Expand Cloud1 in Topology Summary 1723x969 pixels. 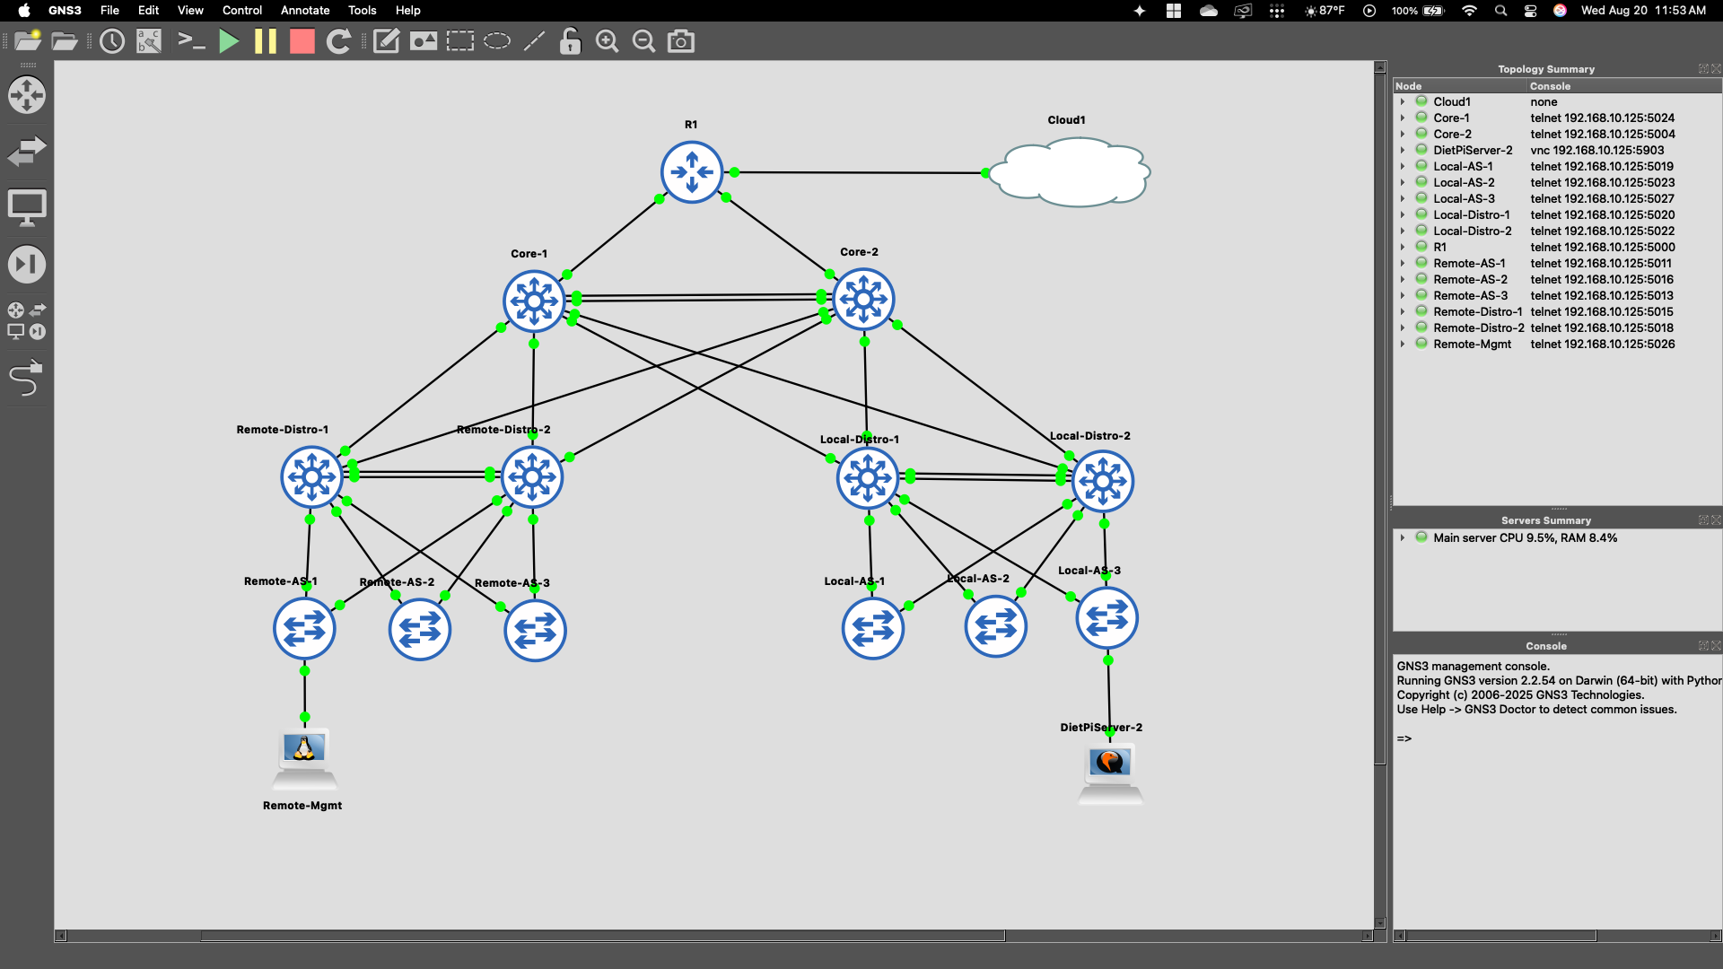click(x=1403, y=102)
